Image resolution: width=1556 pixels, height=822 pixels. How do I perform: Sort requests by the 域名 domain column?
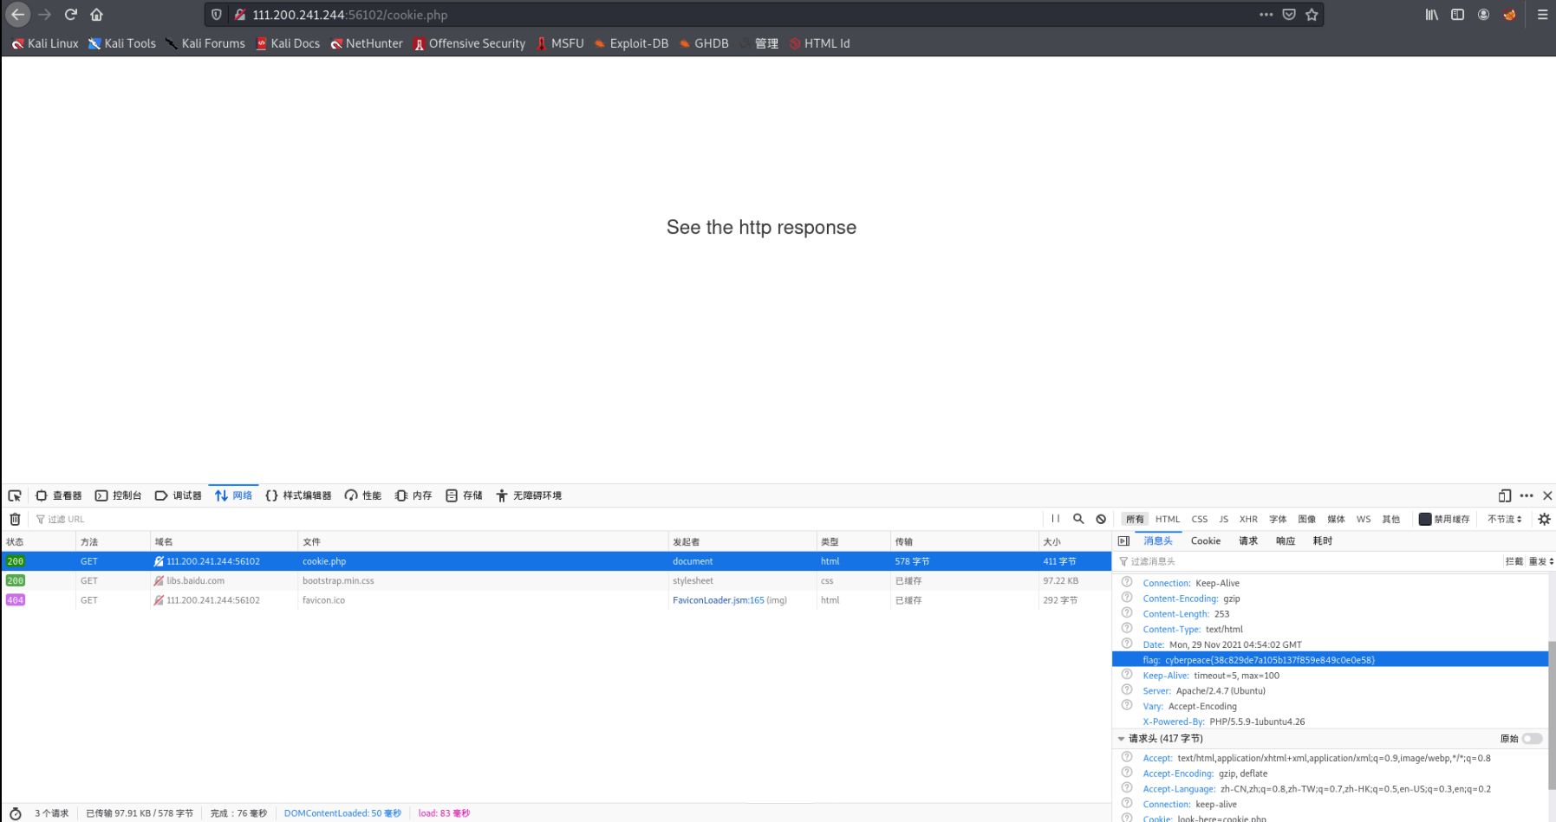pos(224,541)
